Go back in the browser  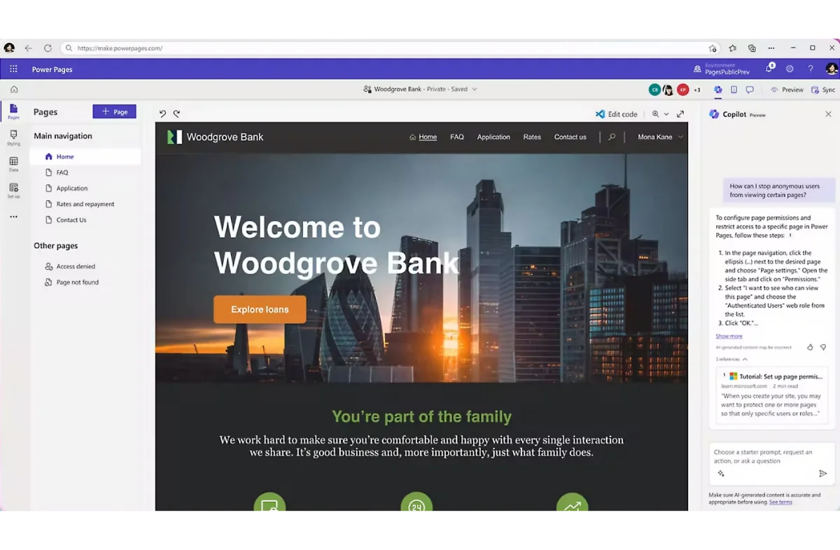(x=29, y=48)
